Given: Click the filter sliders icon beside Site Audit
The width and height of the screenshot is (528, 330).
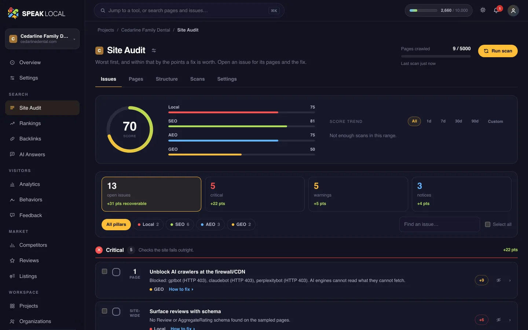Looking at the screenshot, I should 154,51.
